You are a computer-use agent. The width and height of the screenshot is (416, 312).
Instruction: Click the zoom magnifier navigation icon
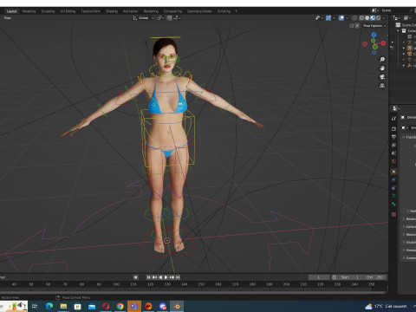coord(382,60)
